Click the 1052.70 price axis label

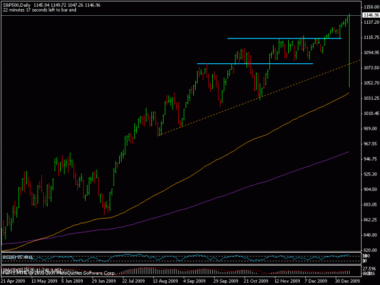371,83
